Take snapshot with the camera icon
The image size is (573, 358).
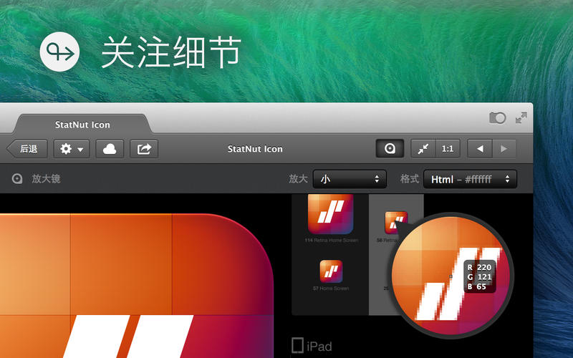tap(497, 117)
